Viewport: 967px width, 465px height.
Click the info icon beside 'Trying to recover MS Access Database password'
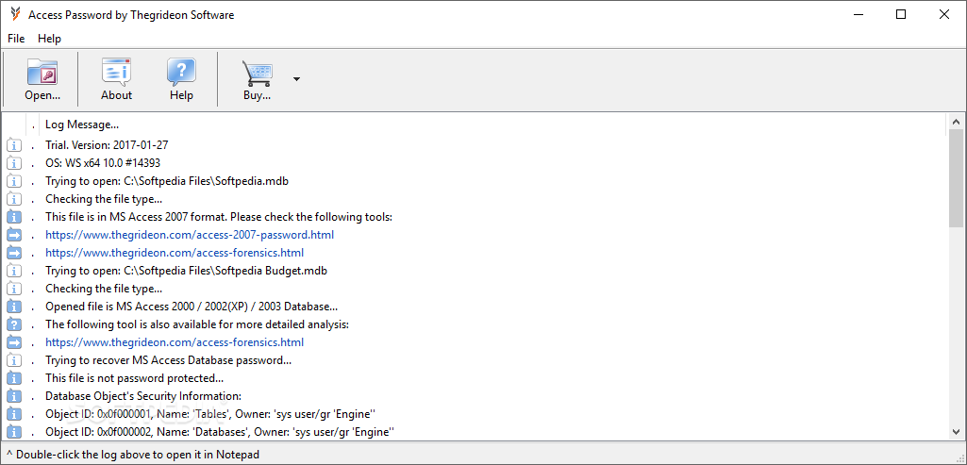pos(14,360)
